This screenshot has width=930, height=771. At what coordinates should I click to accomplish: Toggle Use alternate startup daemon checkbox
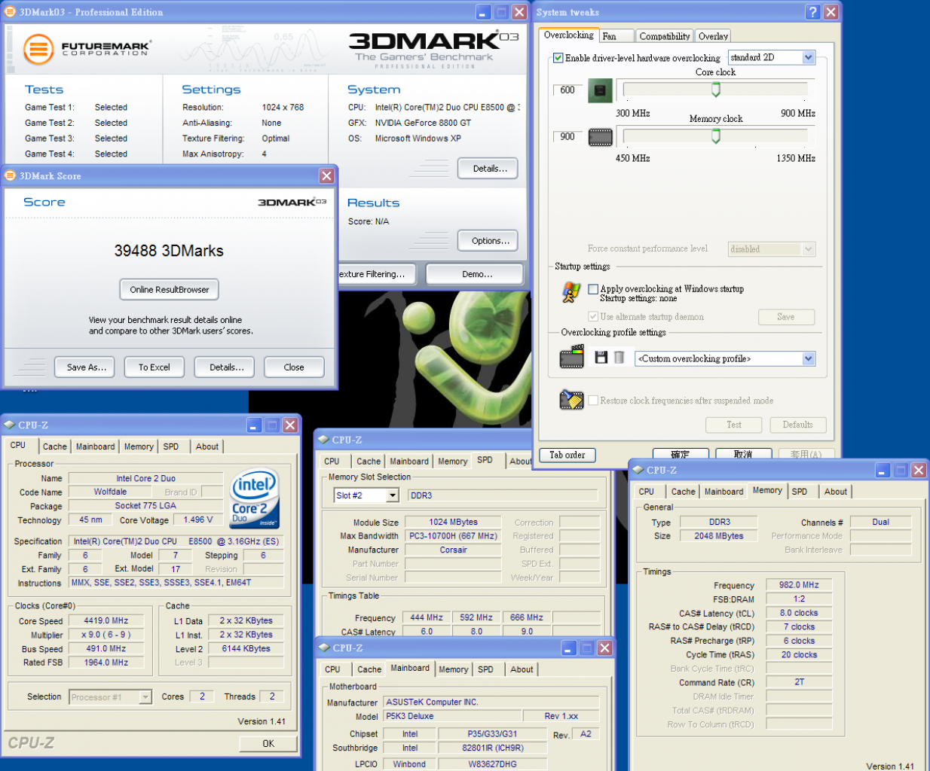(x=593, y=317)
